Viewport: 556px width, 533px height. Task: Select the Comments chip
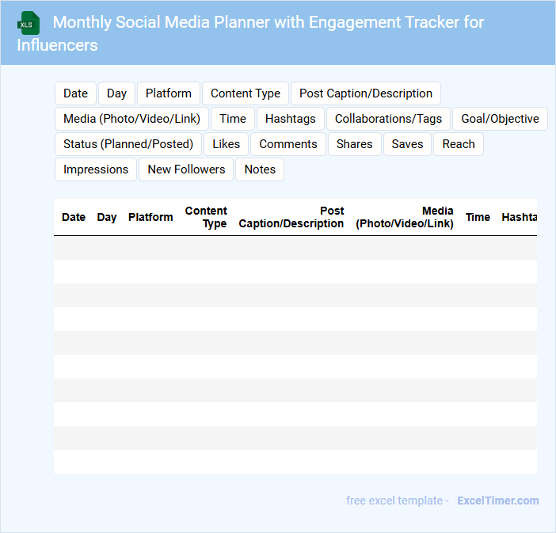click(x=288, y=144)
